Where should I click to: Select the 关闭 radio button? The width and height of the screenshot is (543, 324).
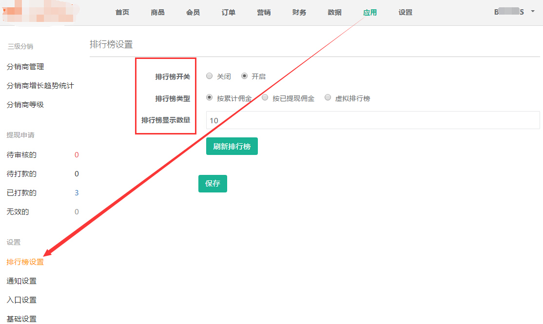point(210,76)
